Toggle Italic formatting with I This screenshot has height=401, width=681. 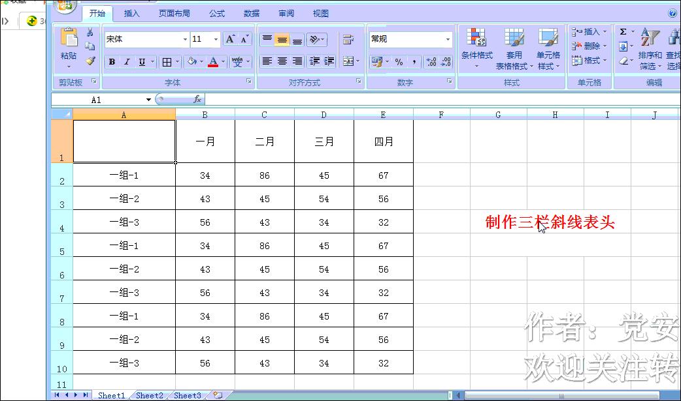(127, 62)
